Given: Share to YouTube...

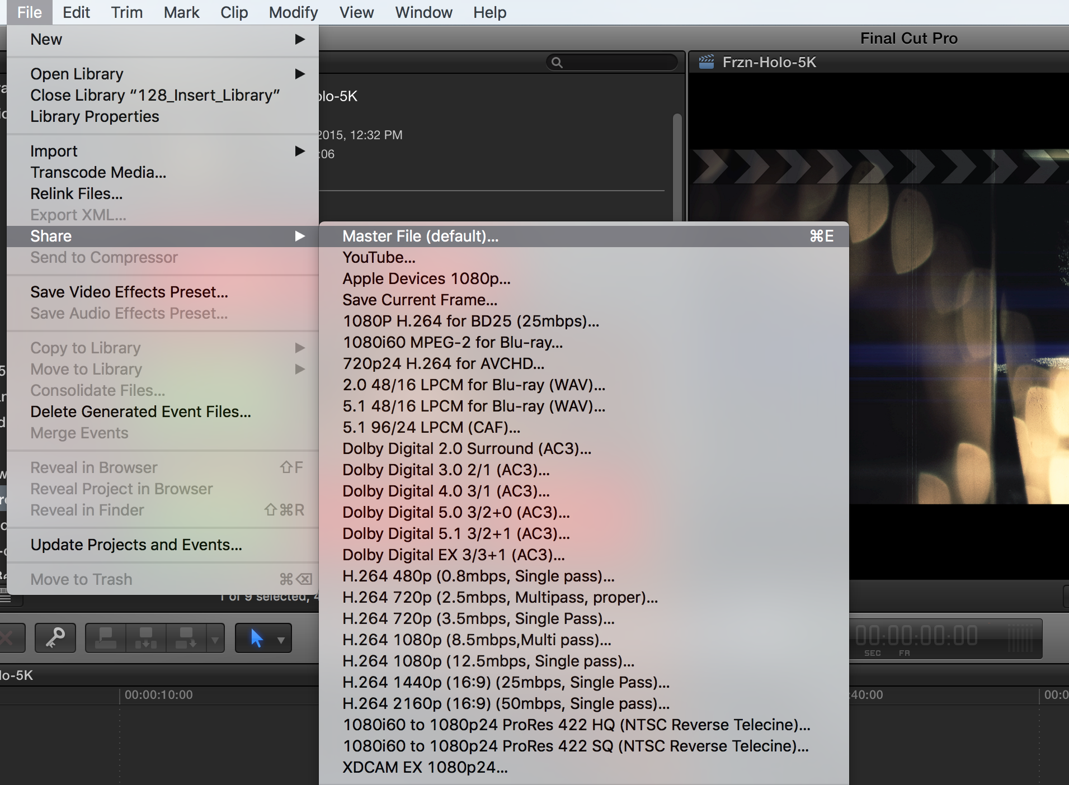Looking at the screenshot, I should [584, 257].
